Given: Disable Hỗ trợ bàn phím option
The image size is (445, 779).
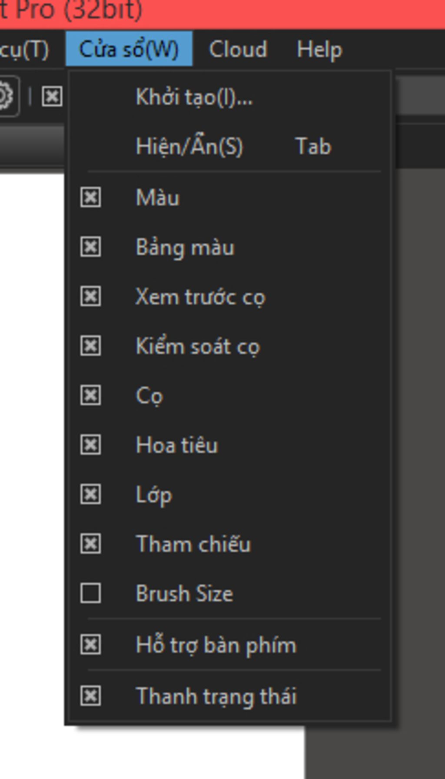Looking at the screenshot, I should (90, 645).
